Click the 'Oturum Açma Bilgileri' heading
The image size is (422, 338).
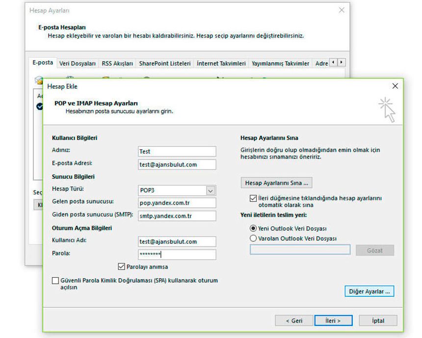pos(82,228)
